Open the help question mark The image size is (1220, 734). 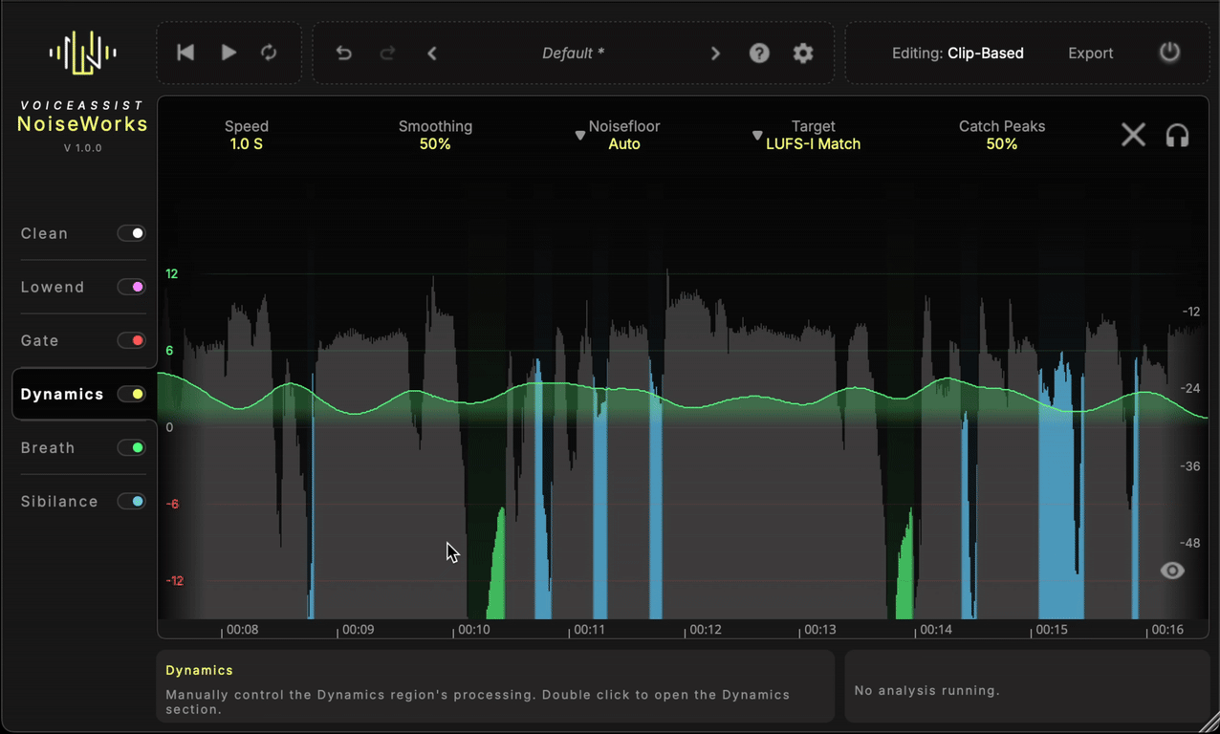(759, 53)
